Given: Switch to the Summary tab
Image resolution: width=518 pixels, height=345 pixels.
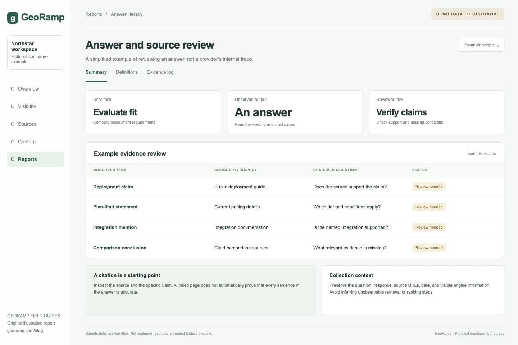Looking at the screenshot, I should [96, 72].
